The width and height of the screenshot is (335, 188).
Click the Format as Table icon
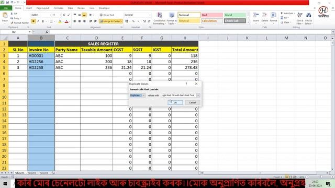(172, 15)
